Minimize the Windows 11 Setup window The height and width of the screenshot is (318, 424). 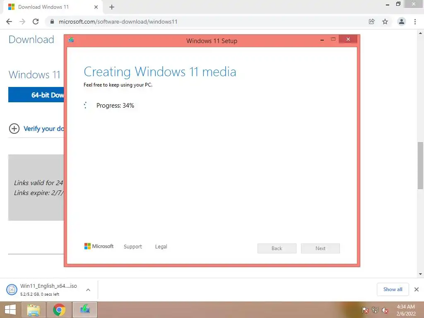pos(322,40)
